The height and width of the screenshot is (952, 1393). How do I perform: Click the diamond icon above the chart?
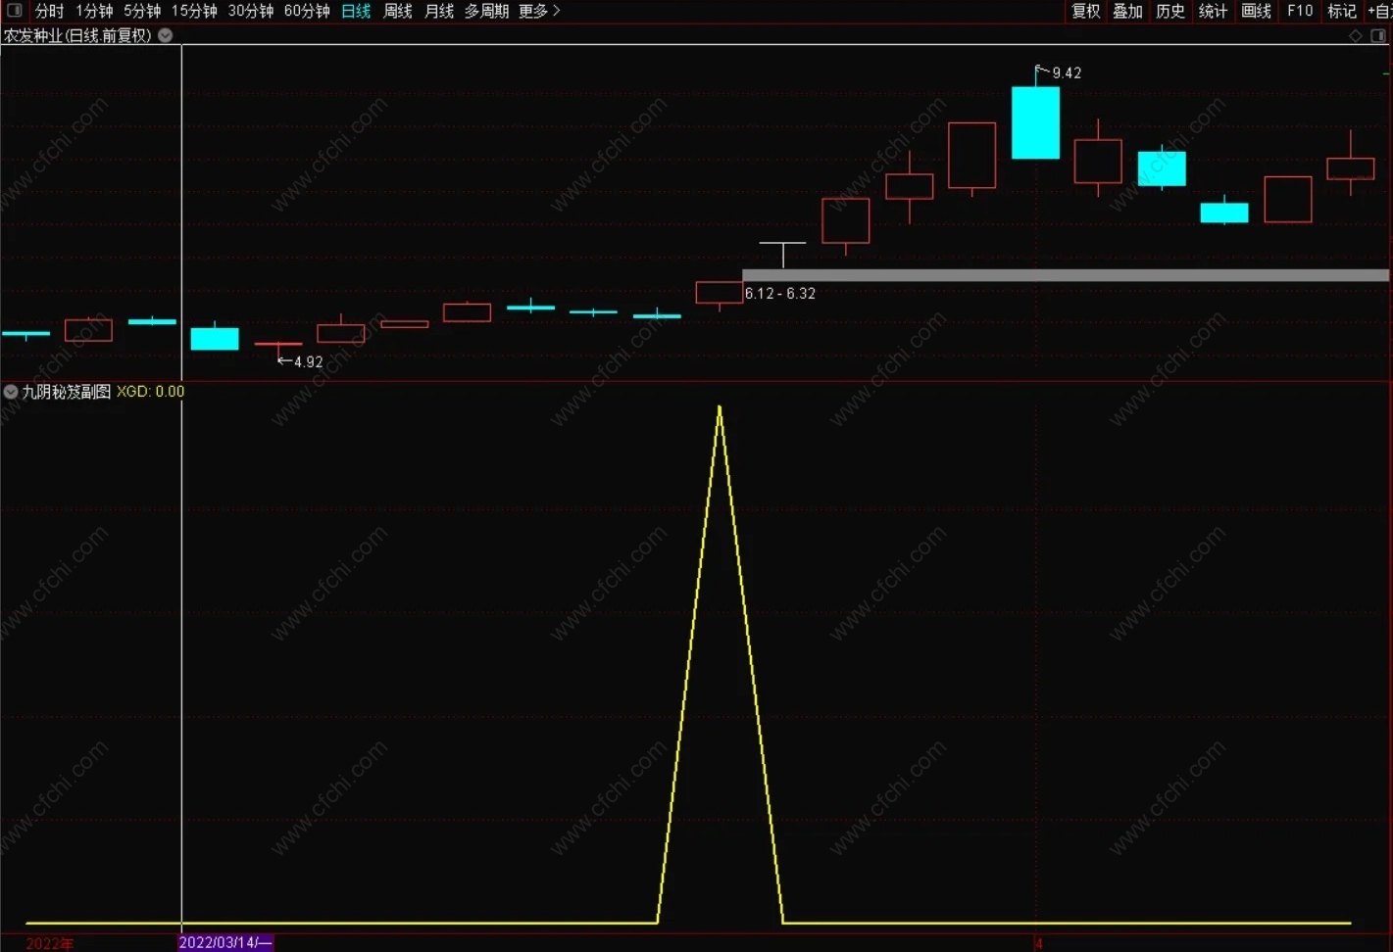click(x=1356, y=35)
